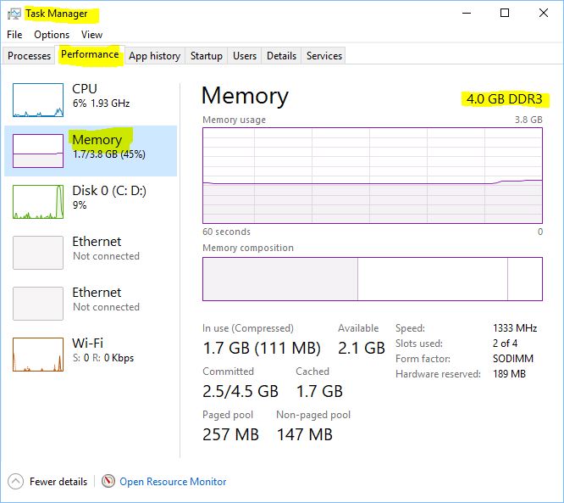Click the large Memory heading
Image resolution: width=564 pixels, height=503 pixels.
point(245,96)
